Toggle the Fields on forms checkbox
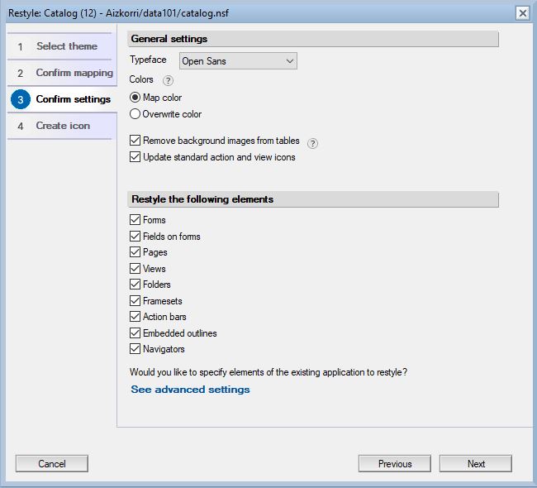 (x=135, y=237)
